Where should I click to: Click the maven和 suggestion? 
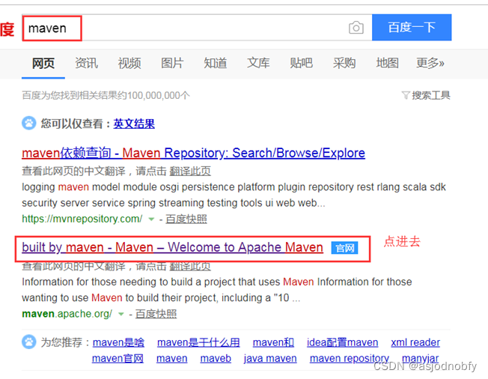click(273, 342)
